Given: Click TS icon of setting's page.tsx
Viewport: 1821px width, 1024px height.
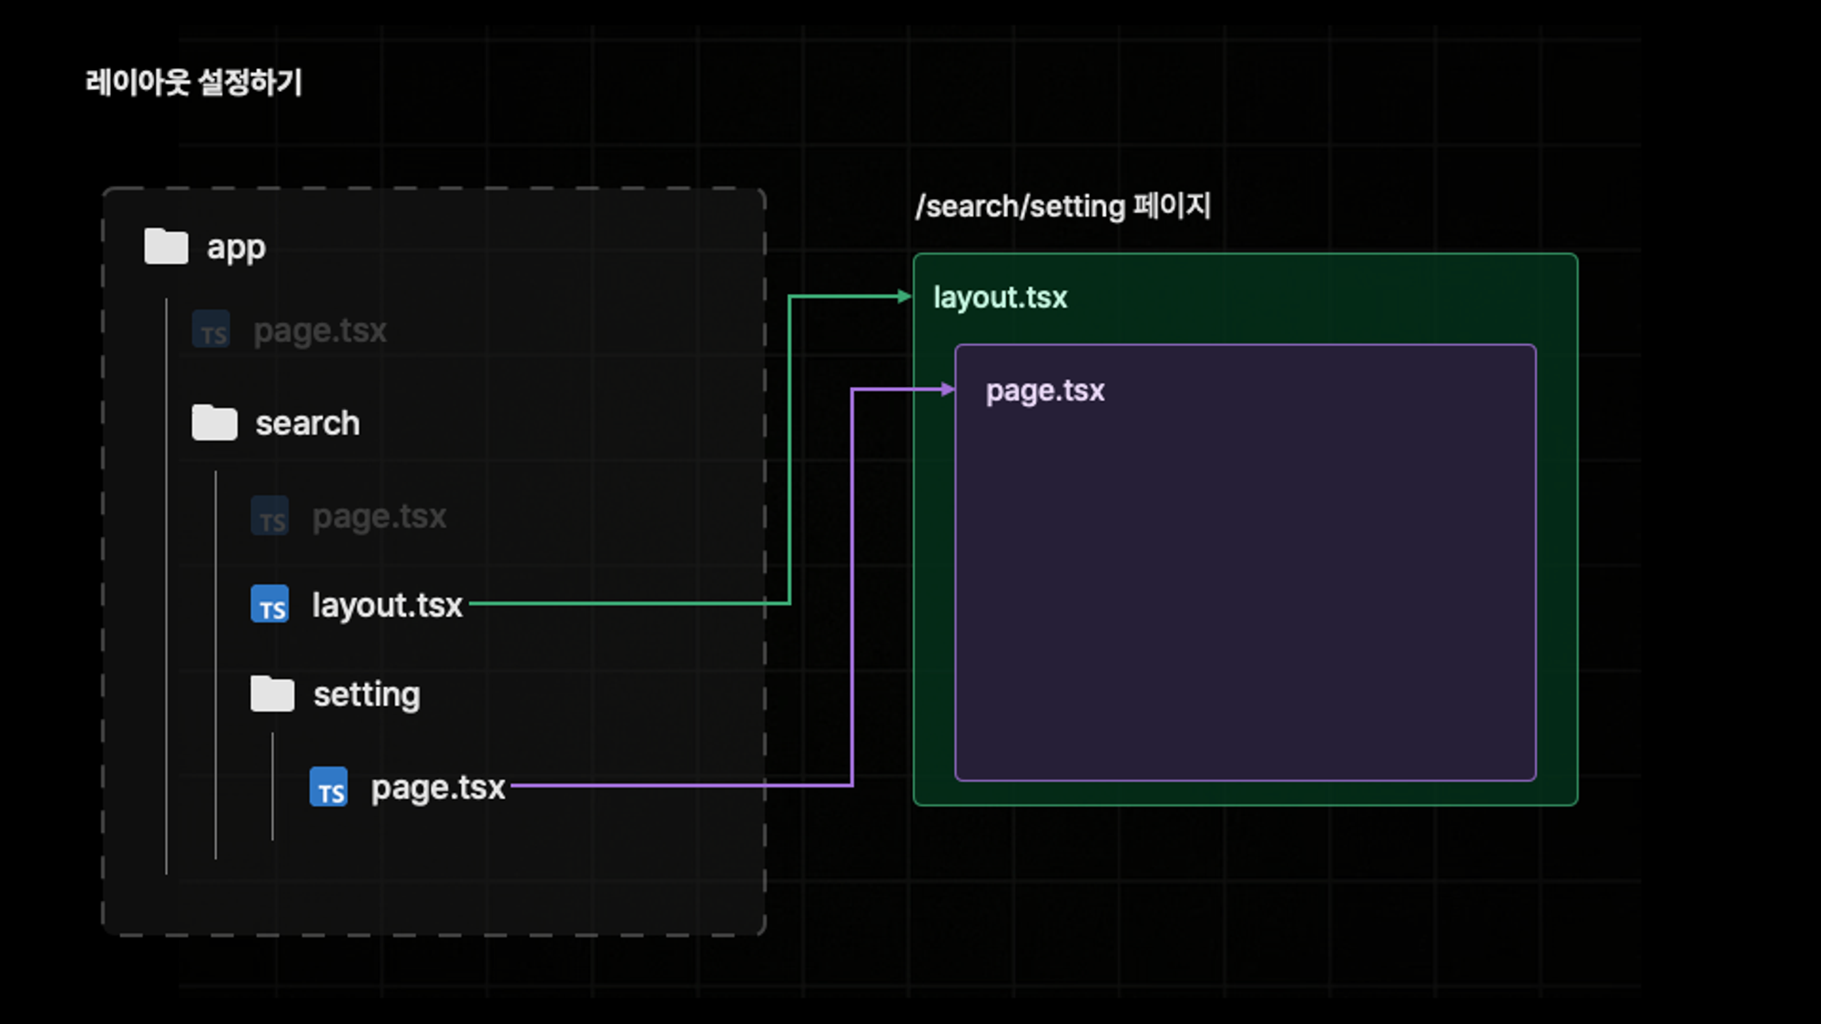Looking at the screenshot, I should [x=329, y=787].
